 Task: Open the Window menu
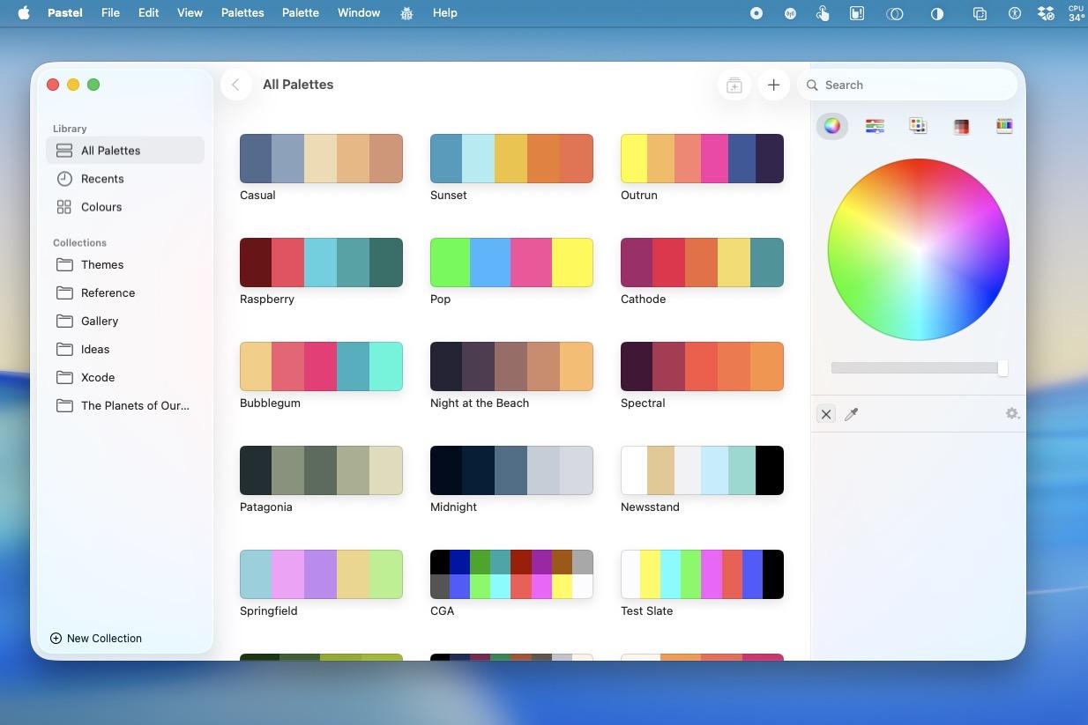(359, 13)
